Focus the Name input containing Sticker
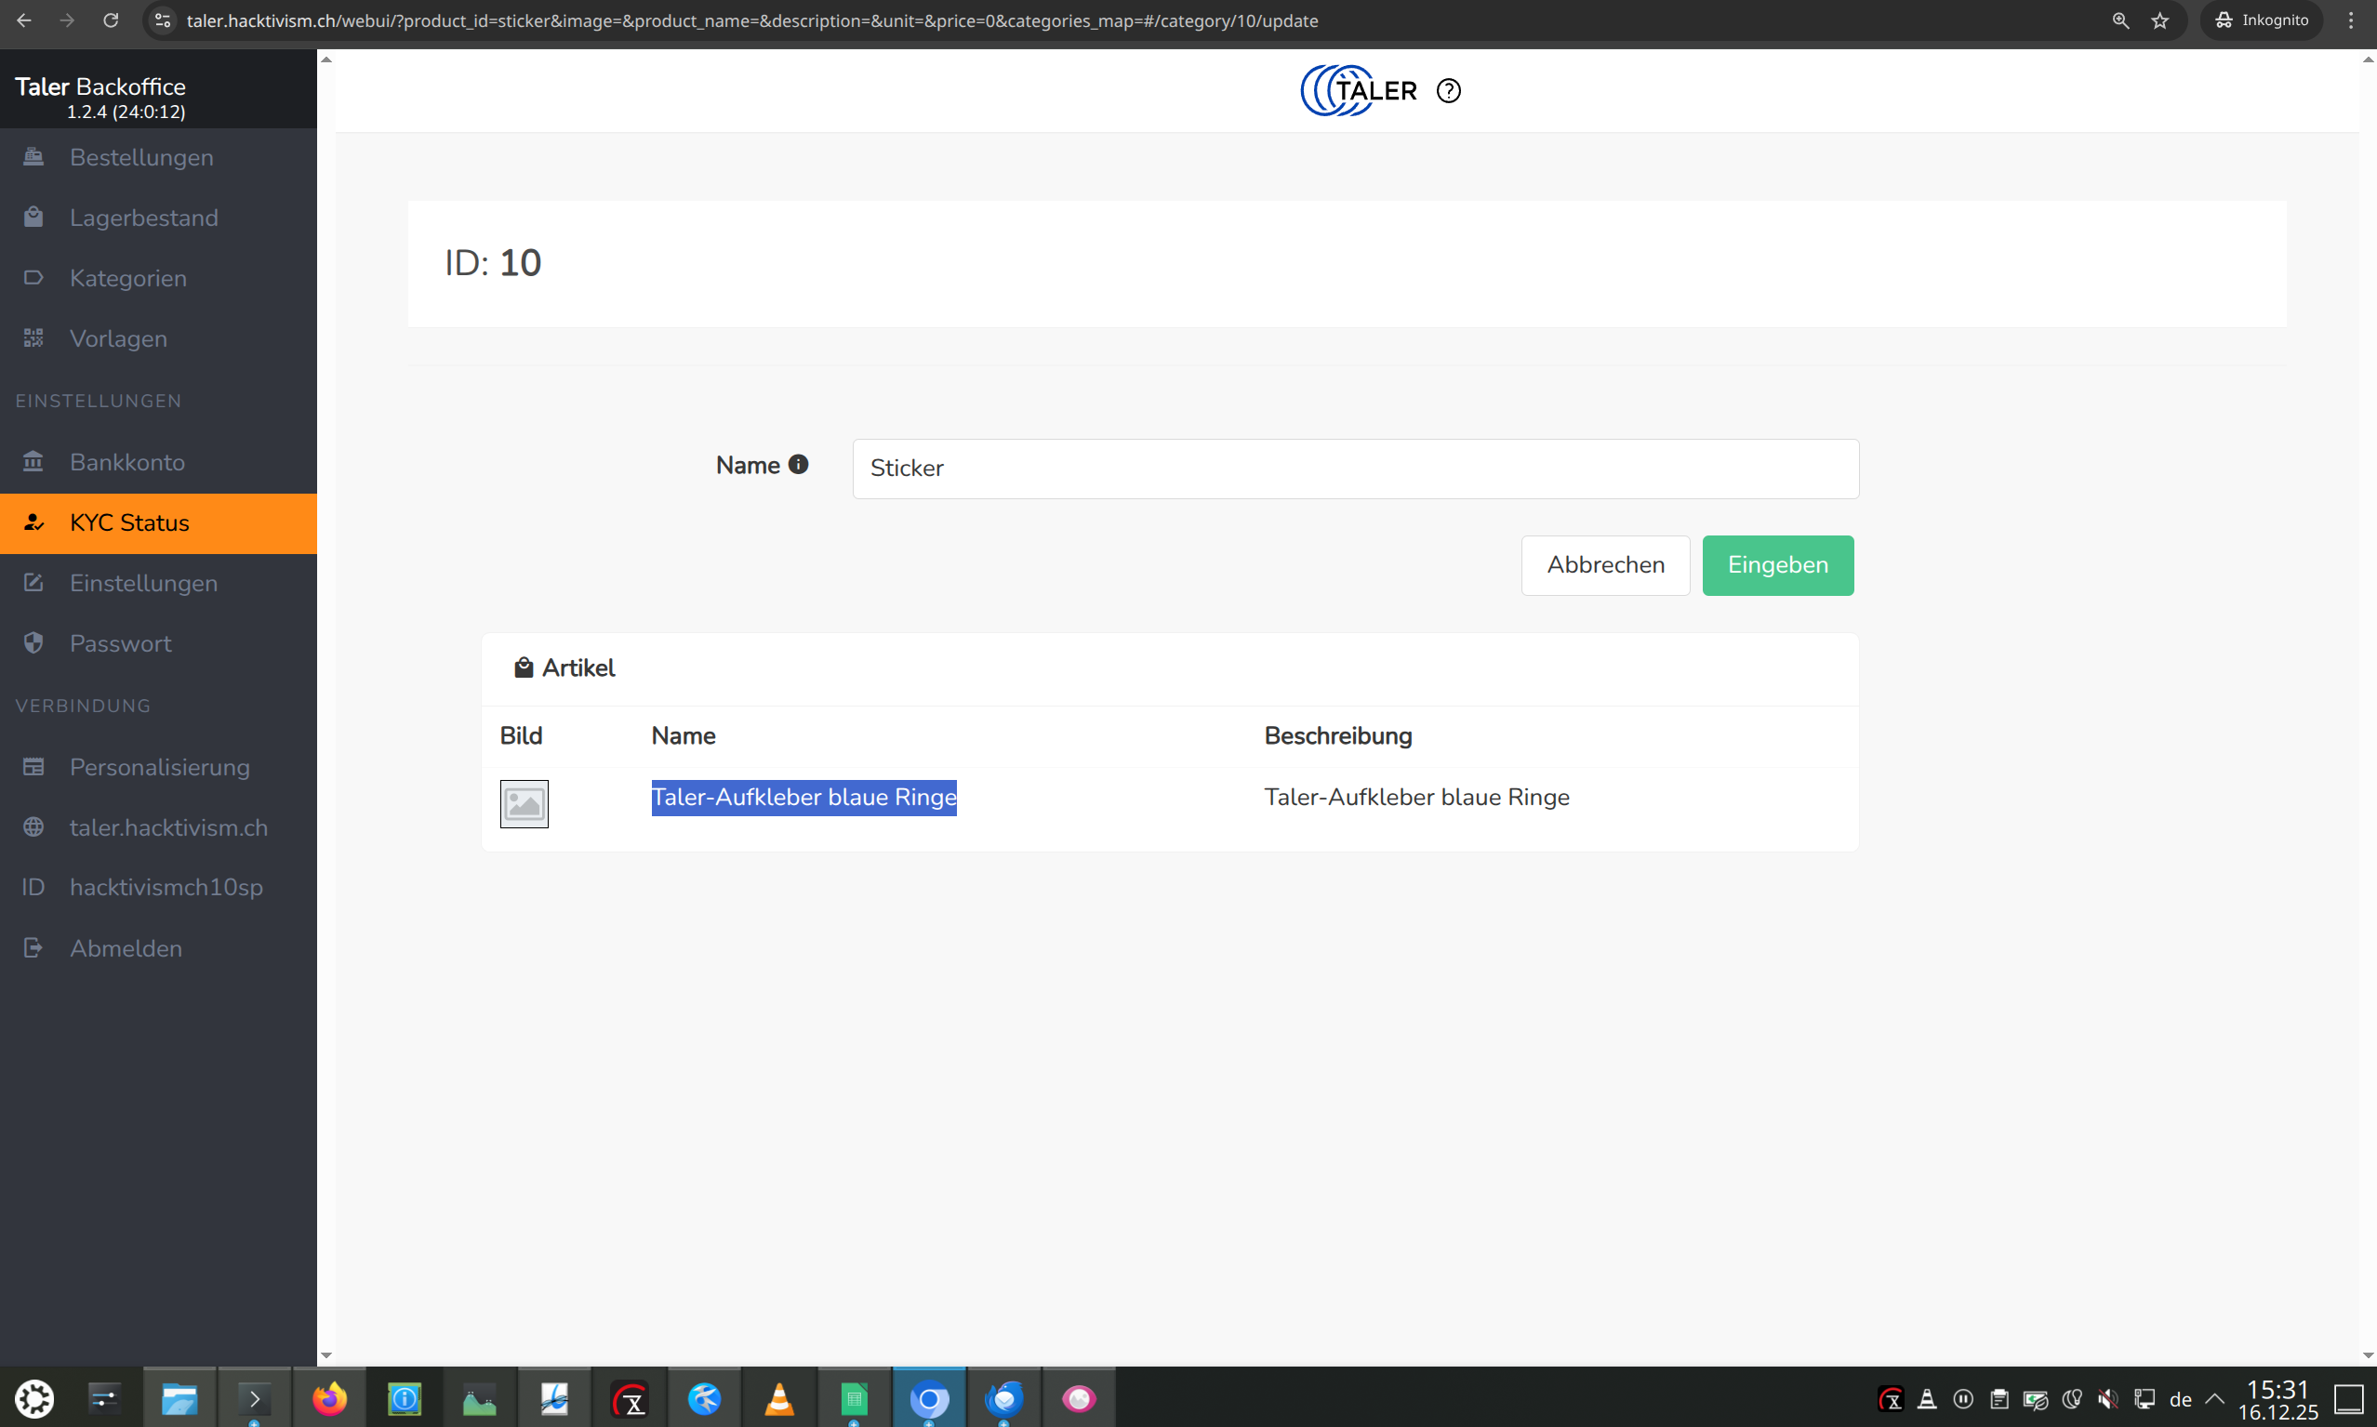This screenshot has height=1427, width=2377. pyautogui.click(x=1354, y=469)
